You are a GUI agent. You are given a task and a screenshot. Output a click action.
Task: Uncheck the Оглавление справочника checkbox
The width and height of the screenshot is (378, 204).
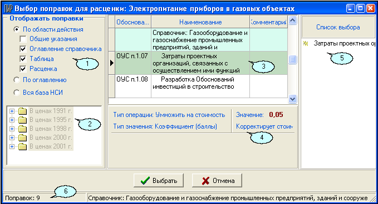23,49
